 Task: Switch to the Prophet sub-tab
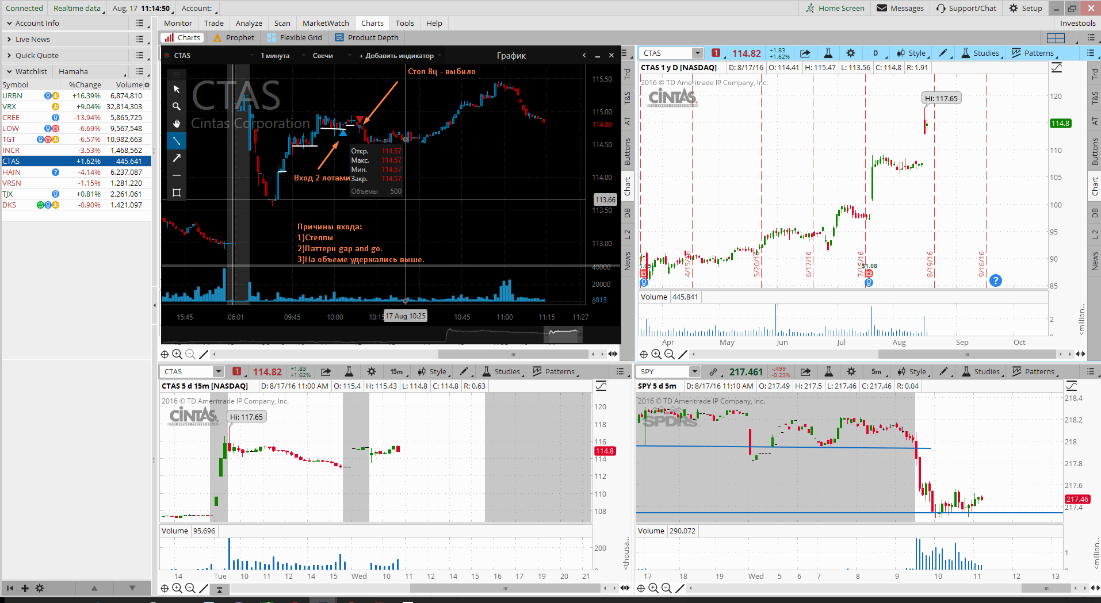point(234,38)
